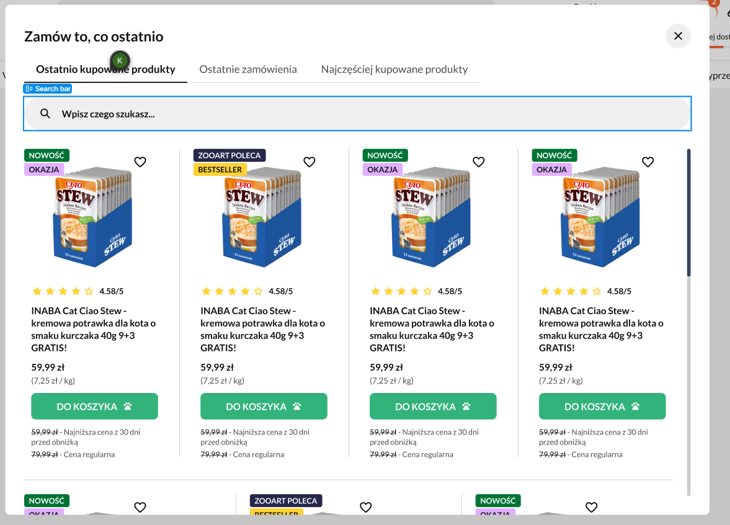Click the NOWOŚĆ badge on fourth product
This screenshot has height=525, width=730.
pyautogui.click(x=554, y=155)
